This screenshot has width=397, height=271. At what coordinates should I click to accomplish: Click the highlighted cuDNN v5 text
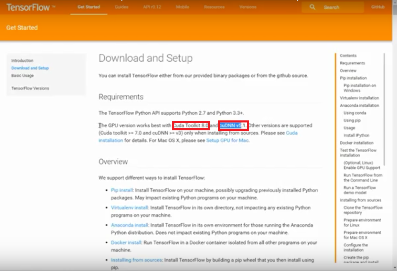click(231, 125)
